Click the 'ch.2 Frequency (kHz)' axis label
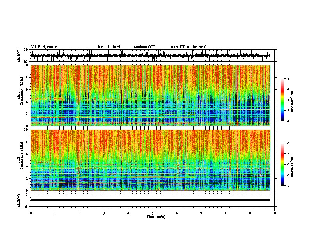Image resolution: width=309 pixels, height=239 pixels. pos(20,155)
